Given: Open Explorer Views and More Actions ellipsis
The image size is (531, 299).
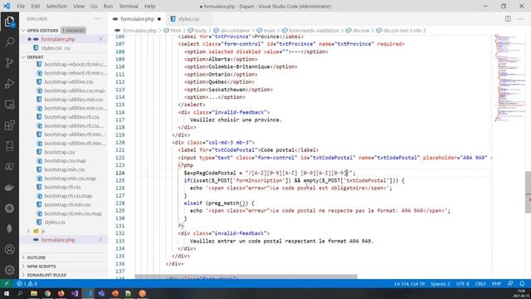Looking at the screenshot, I should tap(98, 19).
